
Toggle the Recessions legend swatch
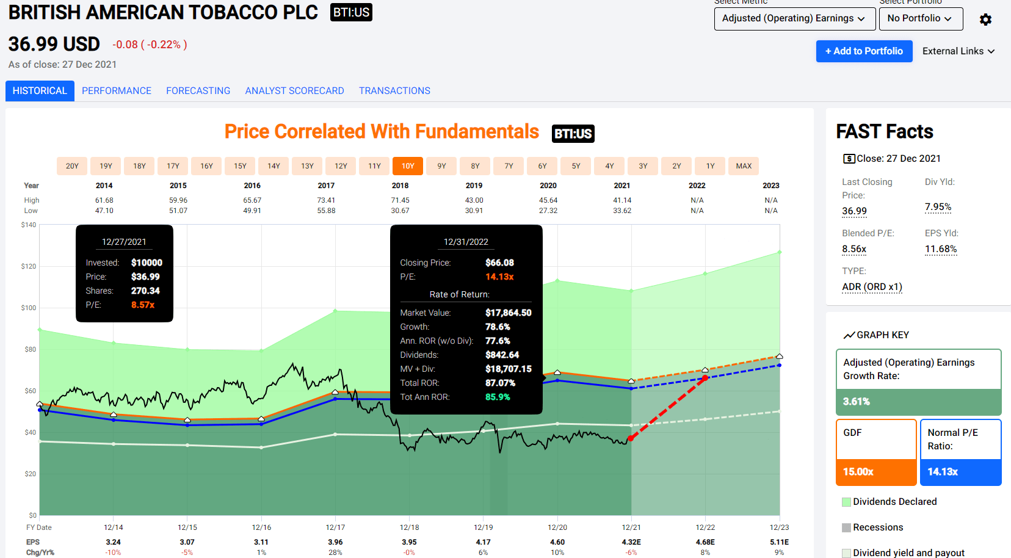click(846, 527)
